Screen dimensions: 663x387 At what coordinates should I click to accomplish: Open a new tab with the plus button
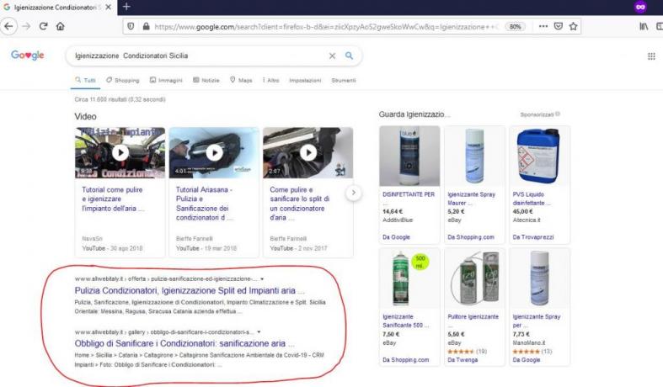tap(126, 7)
